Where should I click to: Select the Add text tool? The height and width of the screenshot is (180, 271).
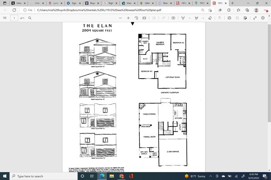pos(173,18)
